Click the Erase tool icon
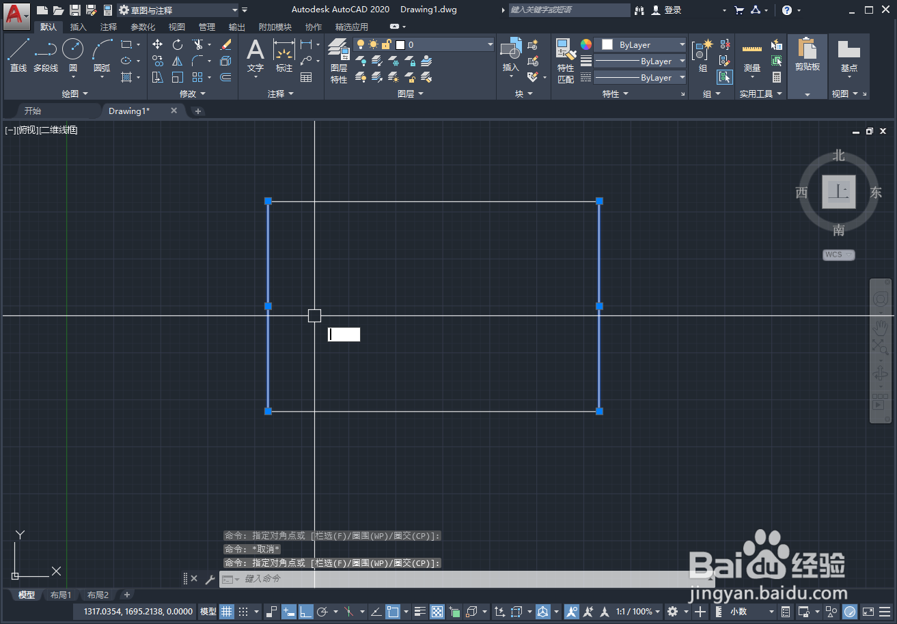 pos(226,44)
